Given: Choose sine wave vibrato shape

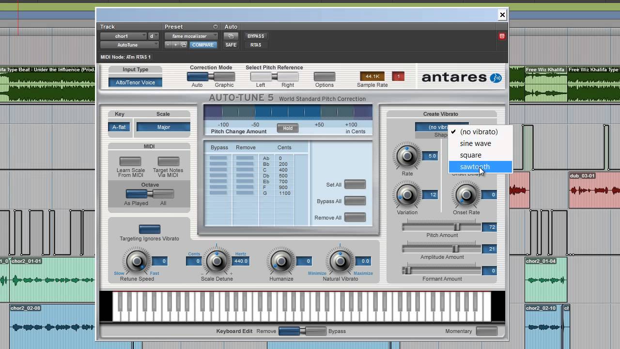Looking at the screenshot, I should (480, 143).
